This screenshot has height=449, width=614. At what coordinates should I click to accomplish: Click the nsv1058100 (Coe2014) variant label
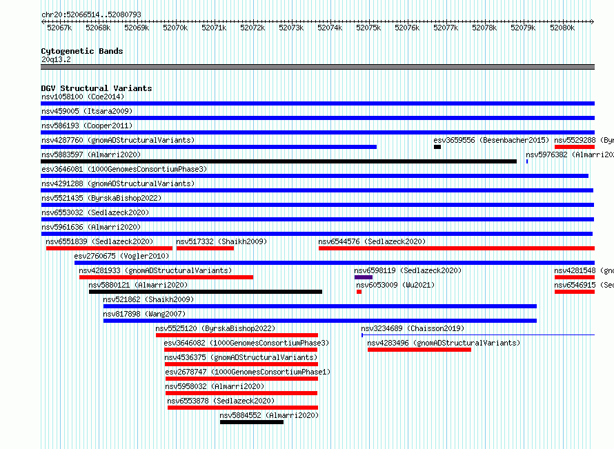click(x=83, y=97)
